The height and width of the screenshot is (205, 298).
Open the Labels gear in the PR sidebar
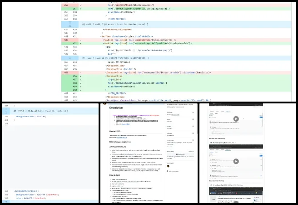pyautogui.click(x=193, y=119)
